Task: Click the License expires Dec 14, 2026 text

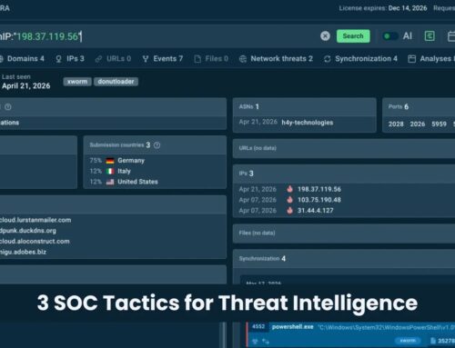Action: point(383,8)
